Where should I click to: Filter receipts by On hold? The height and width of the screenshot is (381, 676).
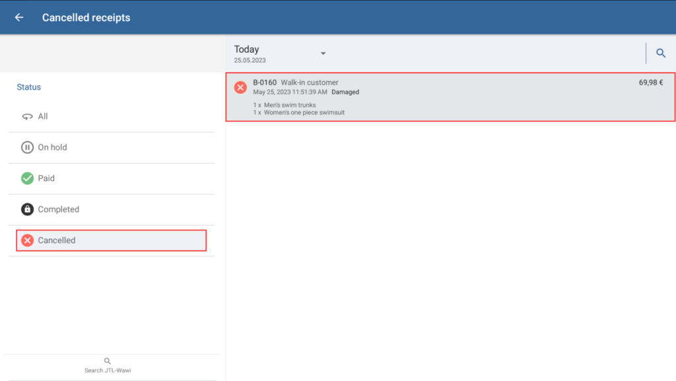click(52, 147)
